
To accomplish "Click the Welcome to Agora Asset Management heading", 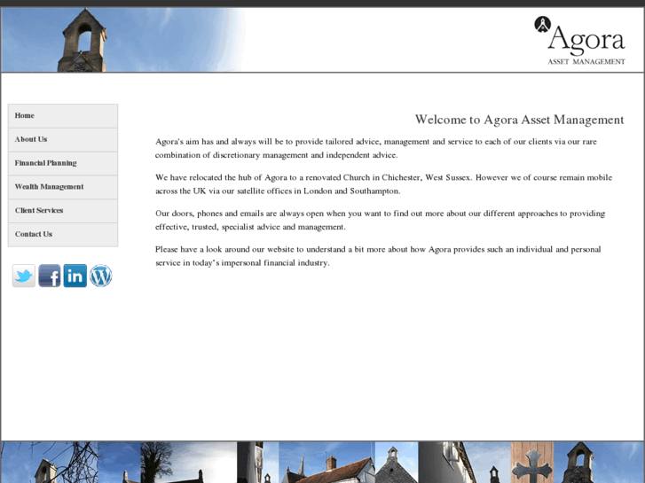I will pyautogui.click(x=519, y=120).
